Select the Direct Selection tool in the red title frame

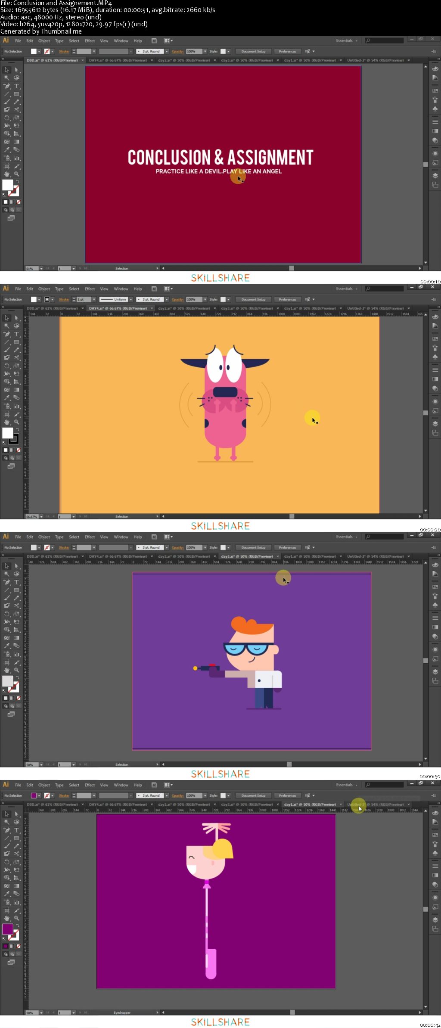[16, 70]
